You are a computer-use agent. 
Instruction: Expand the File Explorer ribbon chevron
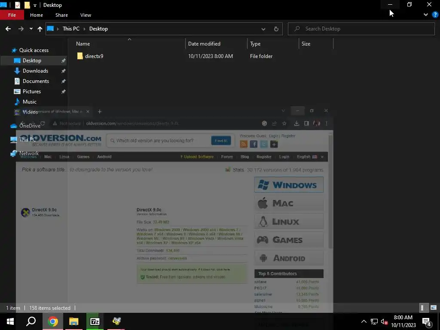click(x=426, y=15)
